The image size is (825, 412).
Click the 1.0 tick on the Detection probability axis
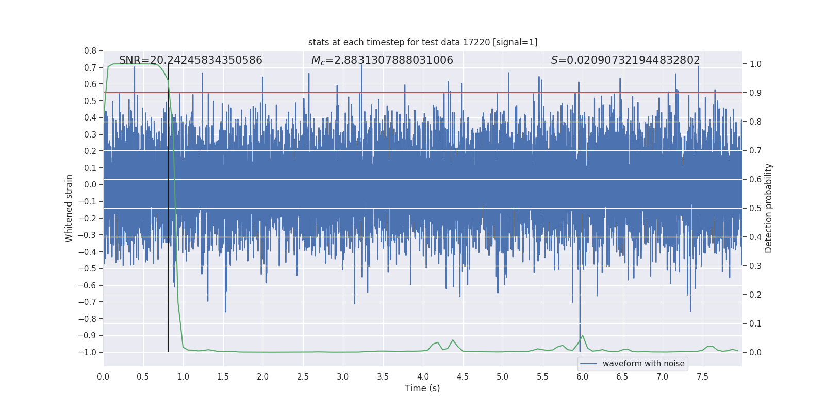(x=755, y=64)
